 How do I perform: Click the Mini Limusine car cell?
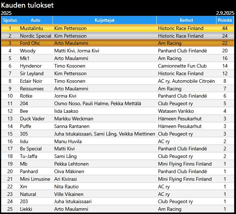(35, 179)
